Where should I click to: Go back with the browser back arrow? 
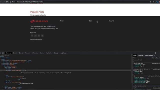coord(1,2)
